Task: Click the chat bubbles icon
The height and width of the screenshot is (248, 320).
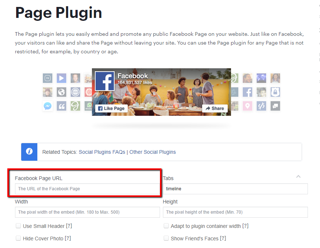Action: tap(275, 106)
